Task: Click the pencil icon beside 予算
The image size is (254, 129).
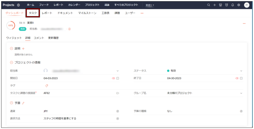Action: (x=23, y=103)
